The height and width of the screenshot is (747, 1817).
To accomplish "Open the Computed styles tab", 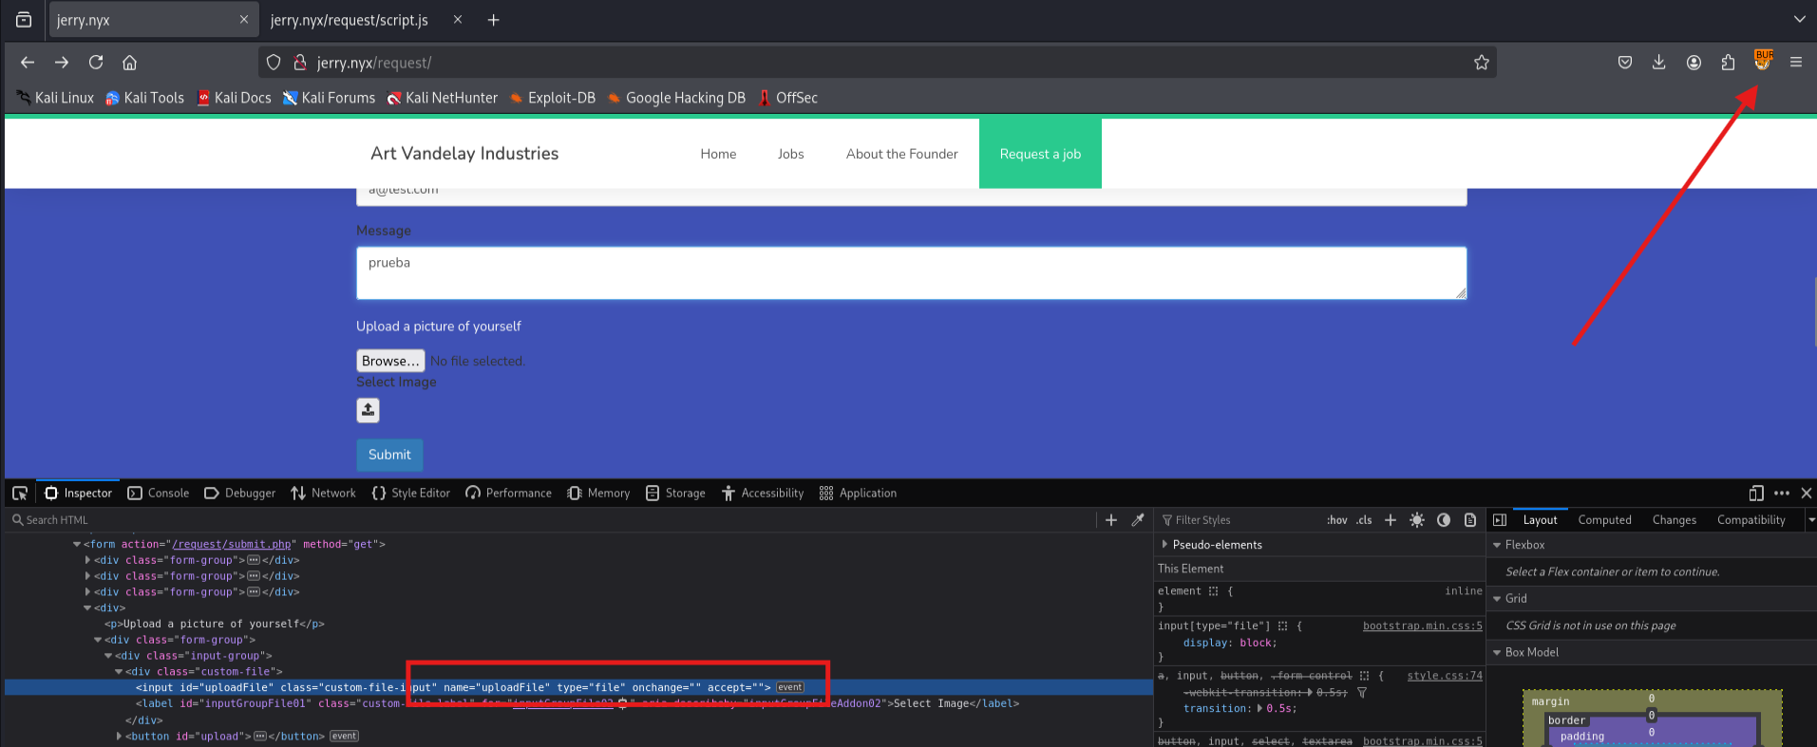I will [1604, 520].
